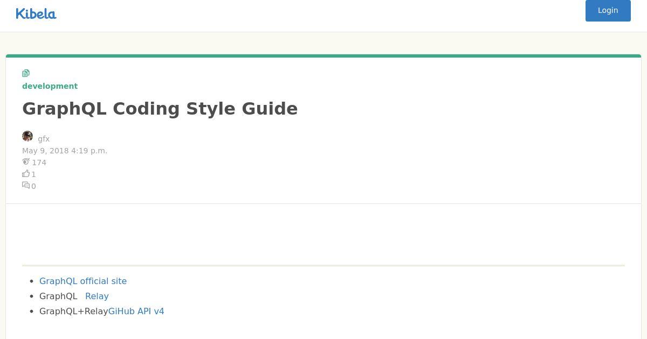Viewport: 647px width, 339px height.
Task: Click the GraphQL text before Relay link
Action: (x=58, y=296)
